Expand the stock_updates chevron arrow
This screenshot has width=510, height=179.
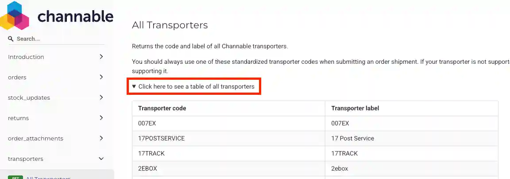click(101, 97)
